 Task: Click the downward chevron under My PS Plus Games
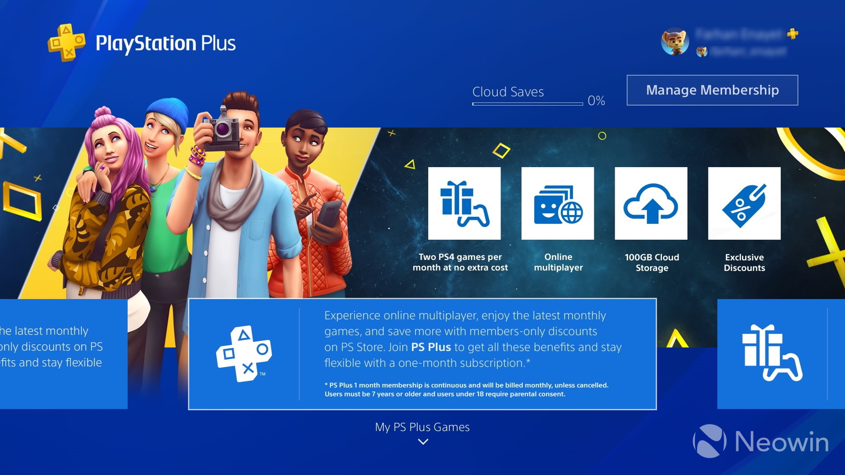[x=422, y=442]
